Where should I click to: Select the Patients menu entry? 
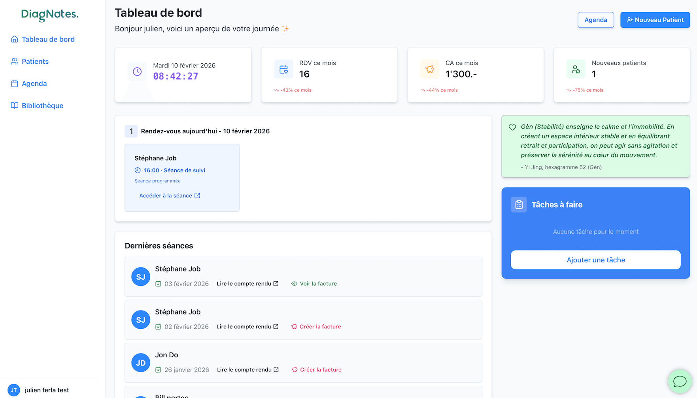coord(35,61)
